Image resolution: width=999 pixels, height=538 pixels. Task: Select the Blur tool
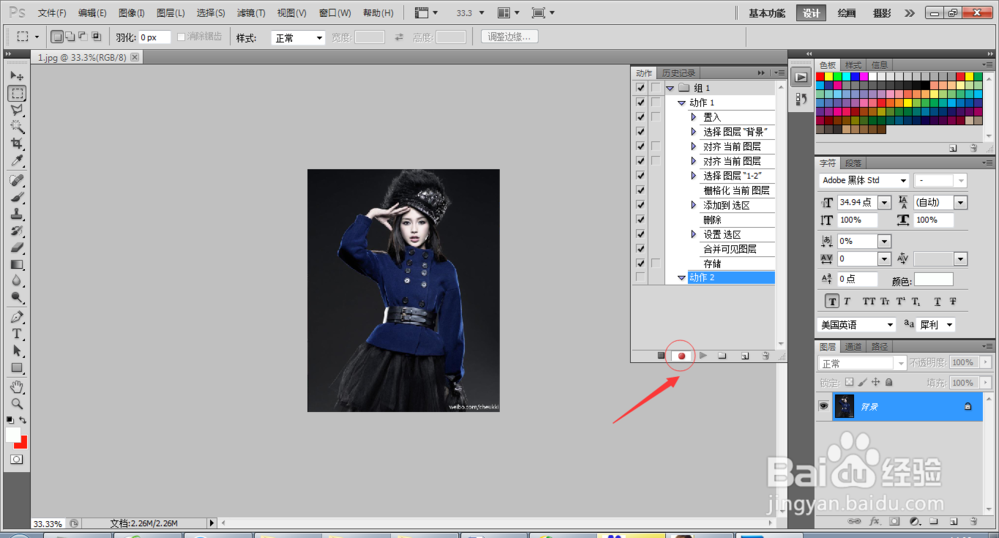(17, 280)
